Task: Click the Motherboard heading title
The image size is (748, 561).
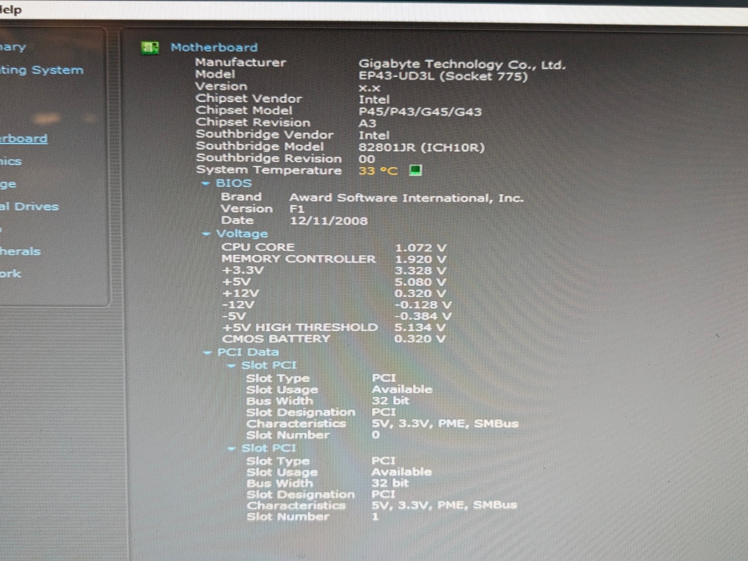Action: pyautogui.click(x=214, y=47)
